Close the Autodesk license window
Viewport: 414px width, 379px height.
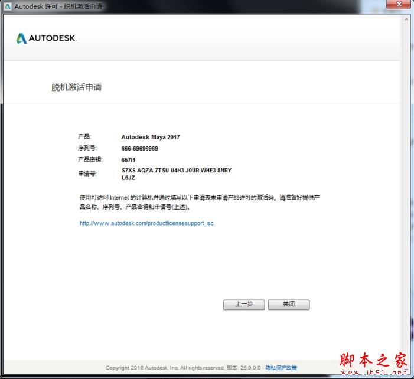coord(399,4)
